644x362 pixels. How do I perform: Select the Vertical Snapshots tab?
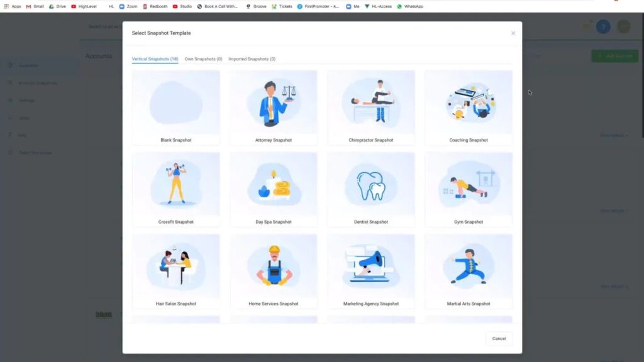[x=155, y=59]
